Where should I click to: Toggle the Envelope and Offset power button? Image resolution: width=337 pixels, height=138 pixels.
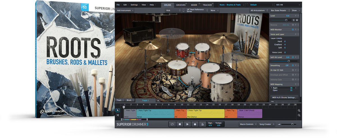pos(292,75)
